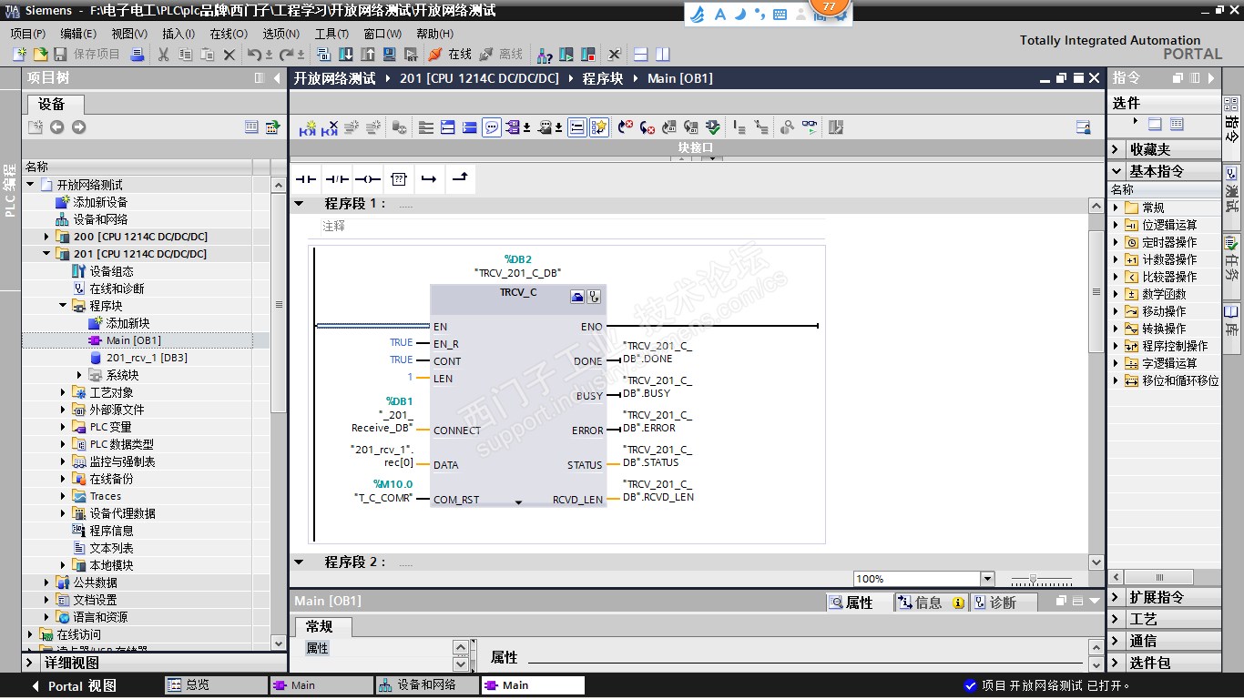Screen dimensions: 1244x699
Task: Delete the network via the editor toolbar
Action: coord(330,127)
